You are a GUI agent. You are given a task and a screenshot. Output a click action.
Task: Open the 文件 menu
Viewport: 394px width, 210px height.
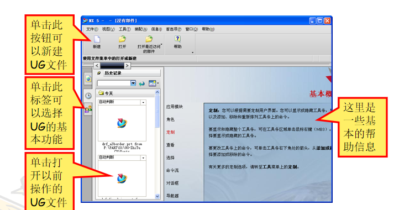[x=92, y=29]
